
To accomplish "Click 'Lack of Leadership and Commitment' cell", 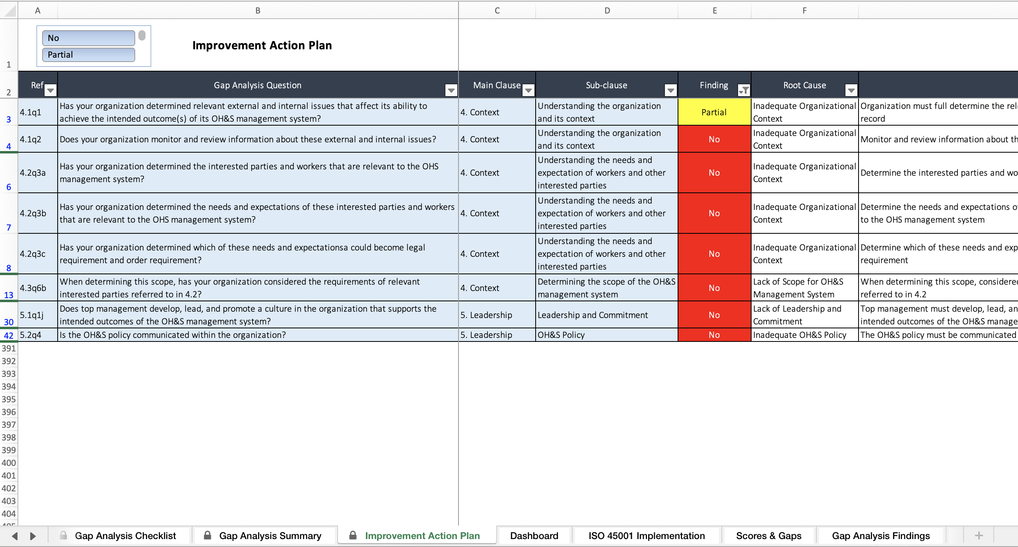I will tap(804, 315).
